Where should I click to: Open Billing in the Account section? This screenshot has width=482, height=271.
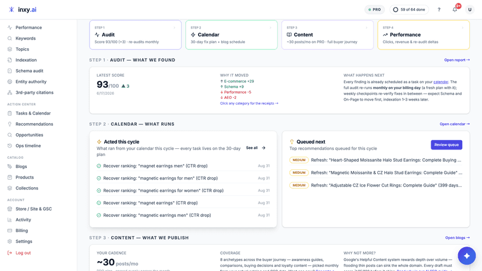click(x=22, y=230)
